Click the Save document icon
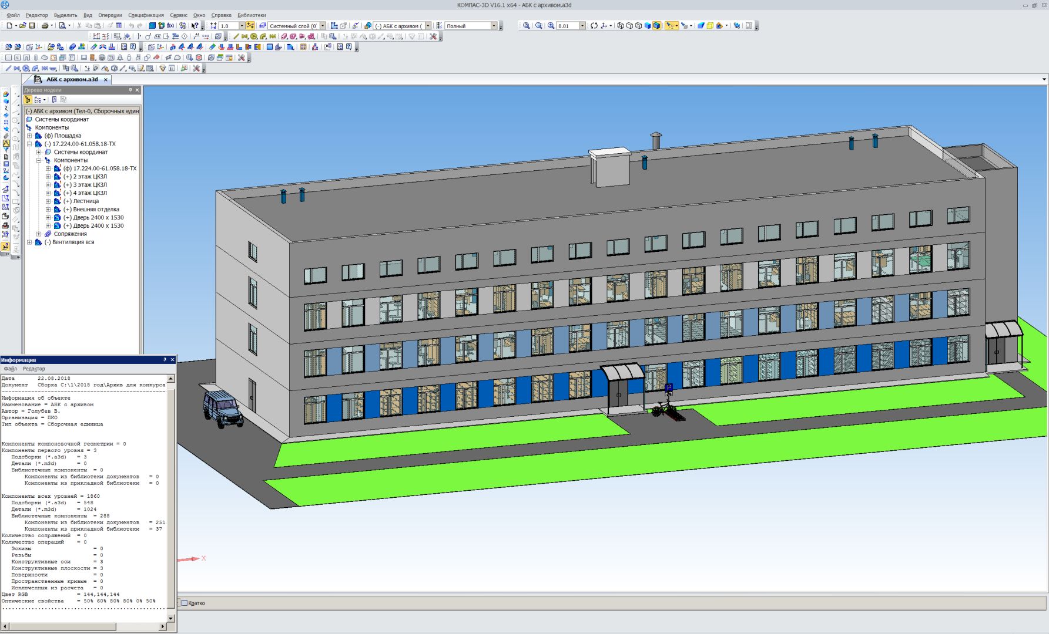Viewport: 1049px width, 634px height. tap(32, 26)
